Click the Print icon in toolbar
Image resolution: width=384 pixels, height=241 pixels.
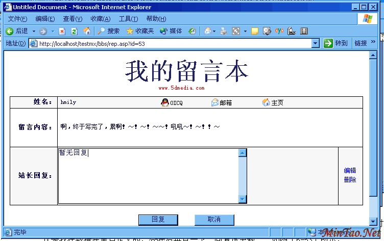point(223,31)
